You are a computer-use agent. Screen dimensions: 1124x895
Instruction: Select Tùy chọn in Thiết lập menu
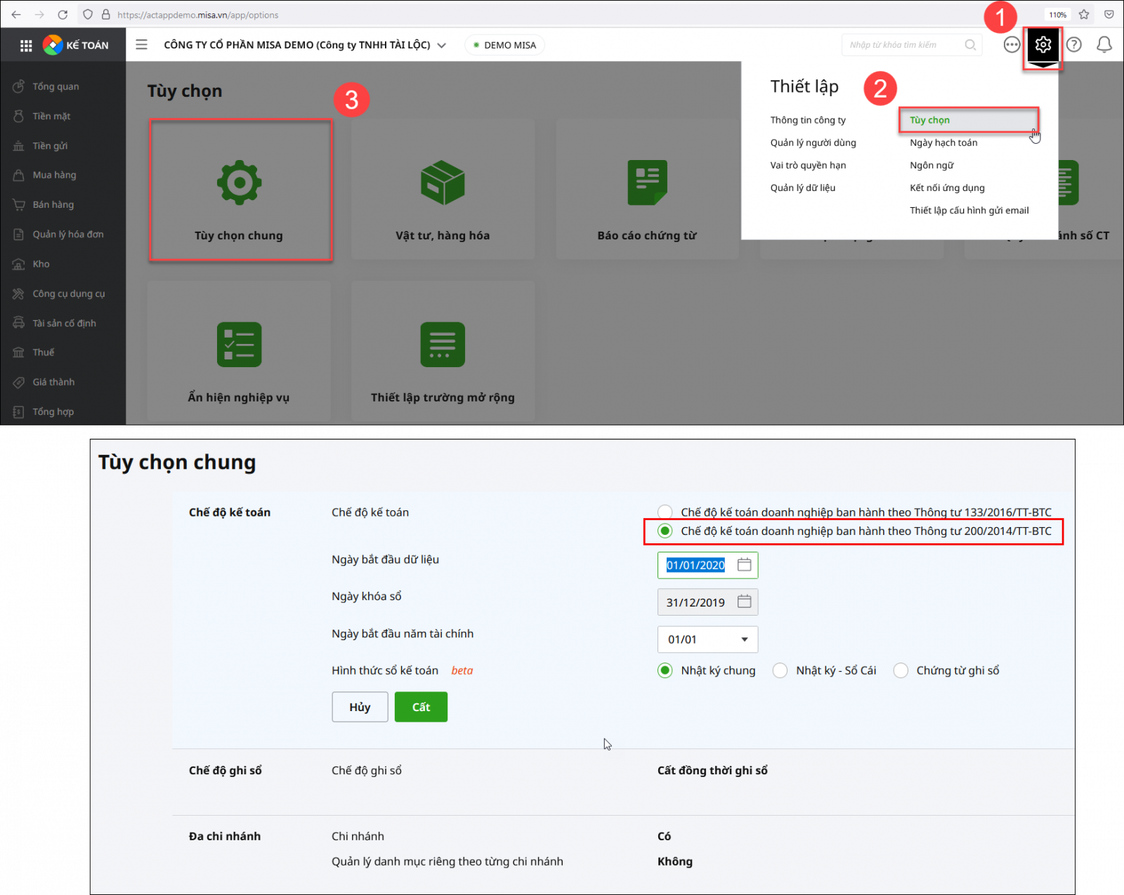tap(929, 120)
